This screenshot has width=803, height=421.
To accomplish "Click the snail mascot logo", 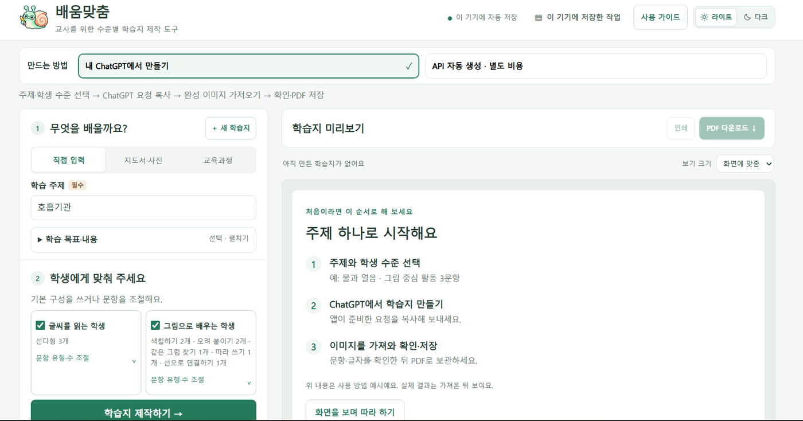I will (x=34, y=17).
